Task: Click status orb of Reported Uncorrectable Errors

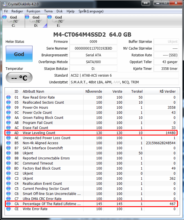Action: coord(8,158)
